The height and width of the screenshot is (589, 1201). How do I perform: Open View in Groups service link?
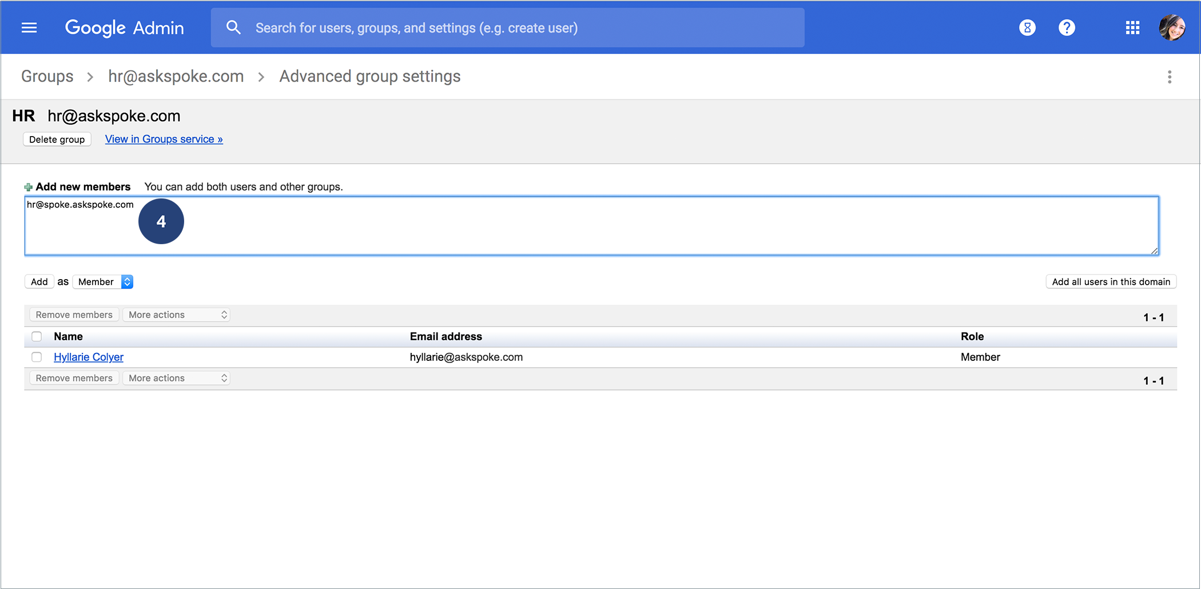(x=164, y=139)
